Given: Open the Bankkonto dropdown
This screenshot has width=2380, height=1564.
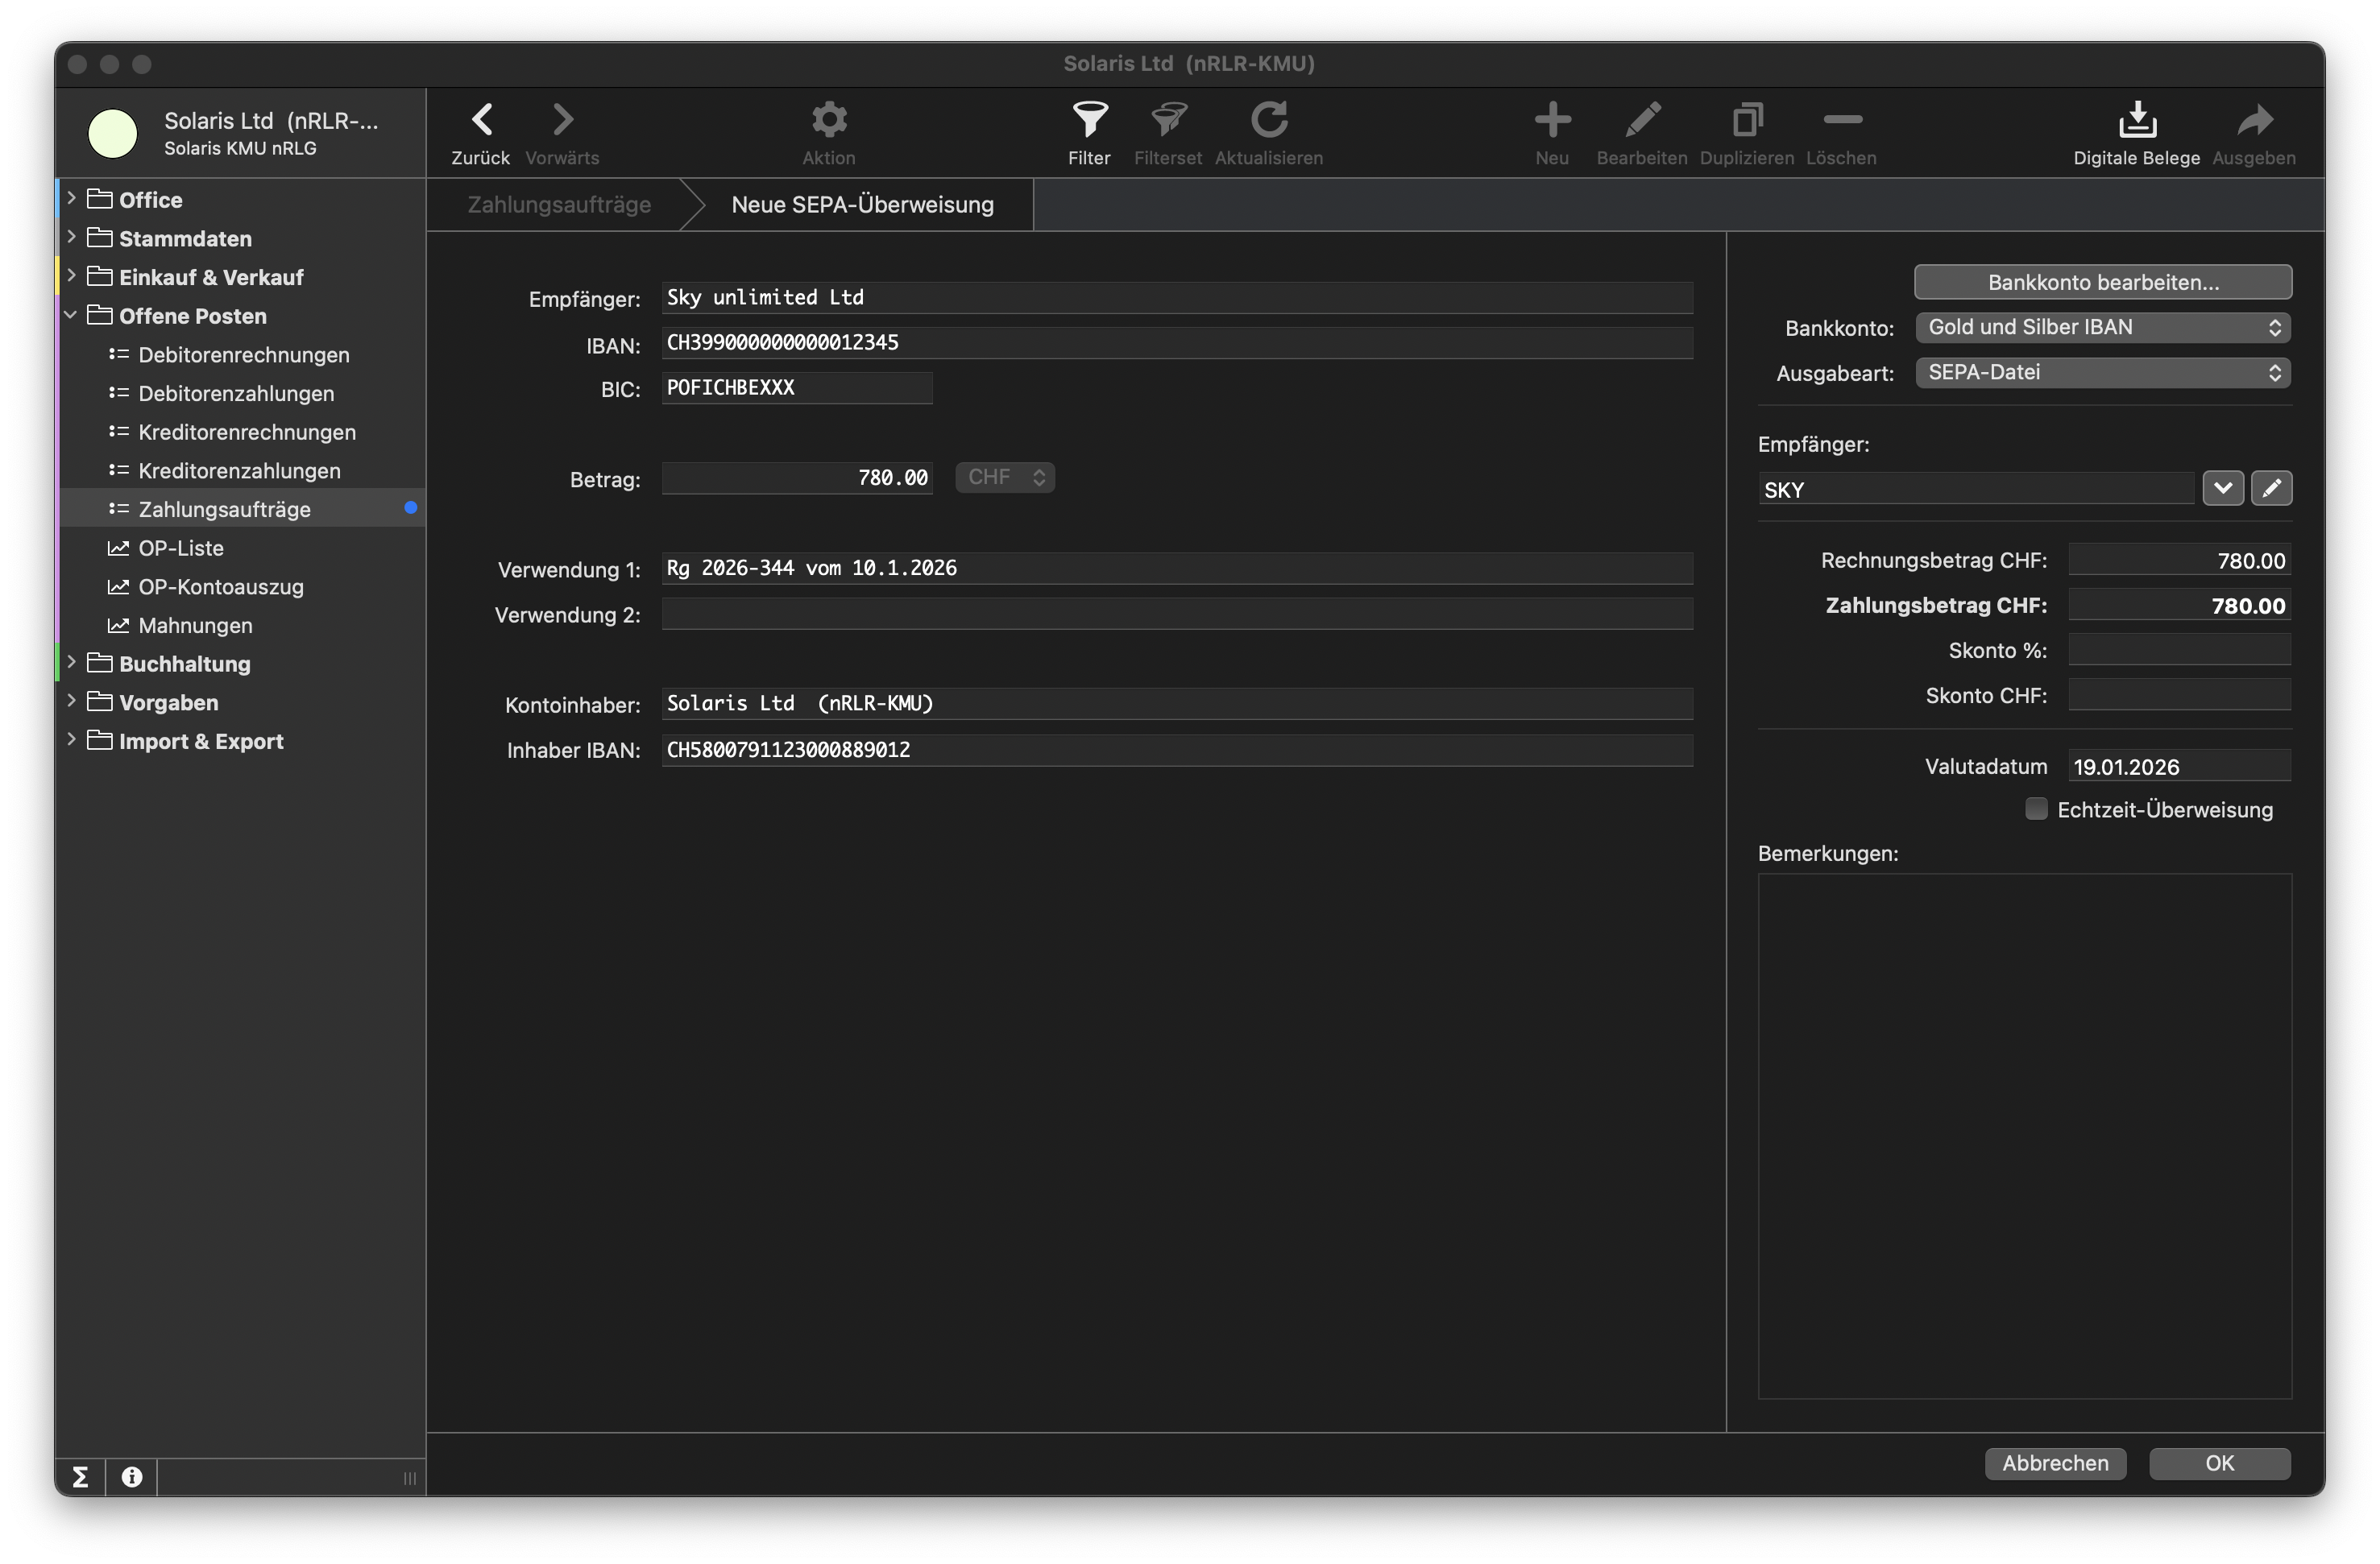Looking at the screenshot, I should click(x=2102, y=328).
